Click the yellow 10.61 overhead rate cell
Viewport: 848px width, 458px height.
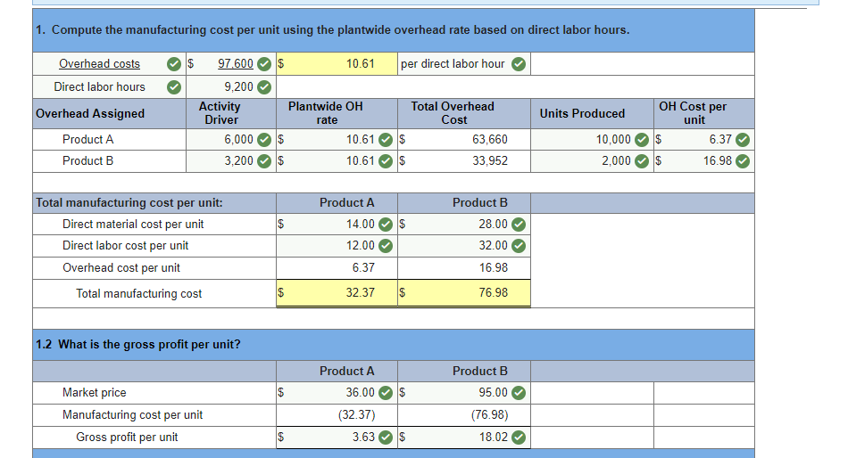[x=337, y=64]
